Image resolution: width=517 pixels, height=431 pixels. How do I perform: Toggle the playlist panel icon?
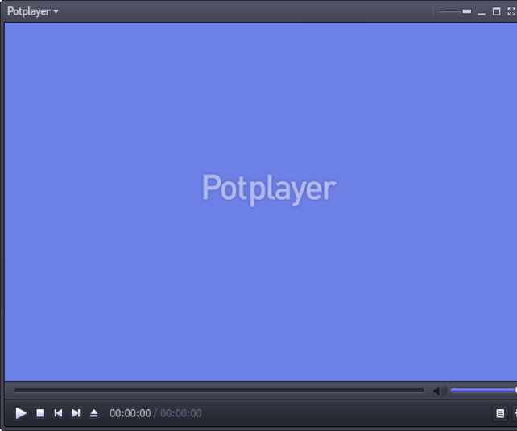point(500,413)
